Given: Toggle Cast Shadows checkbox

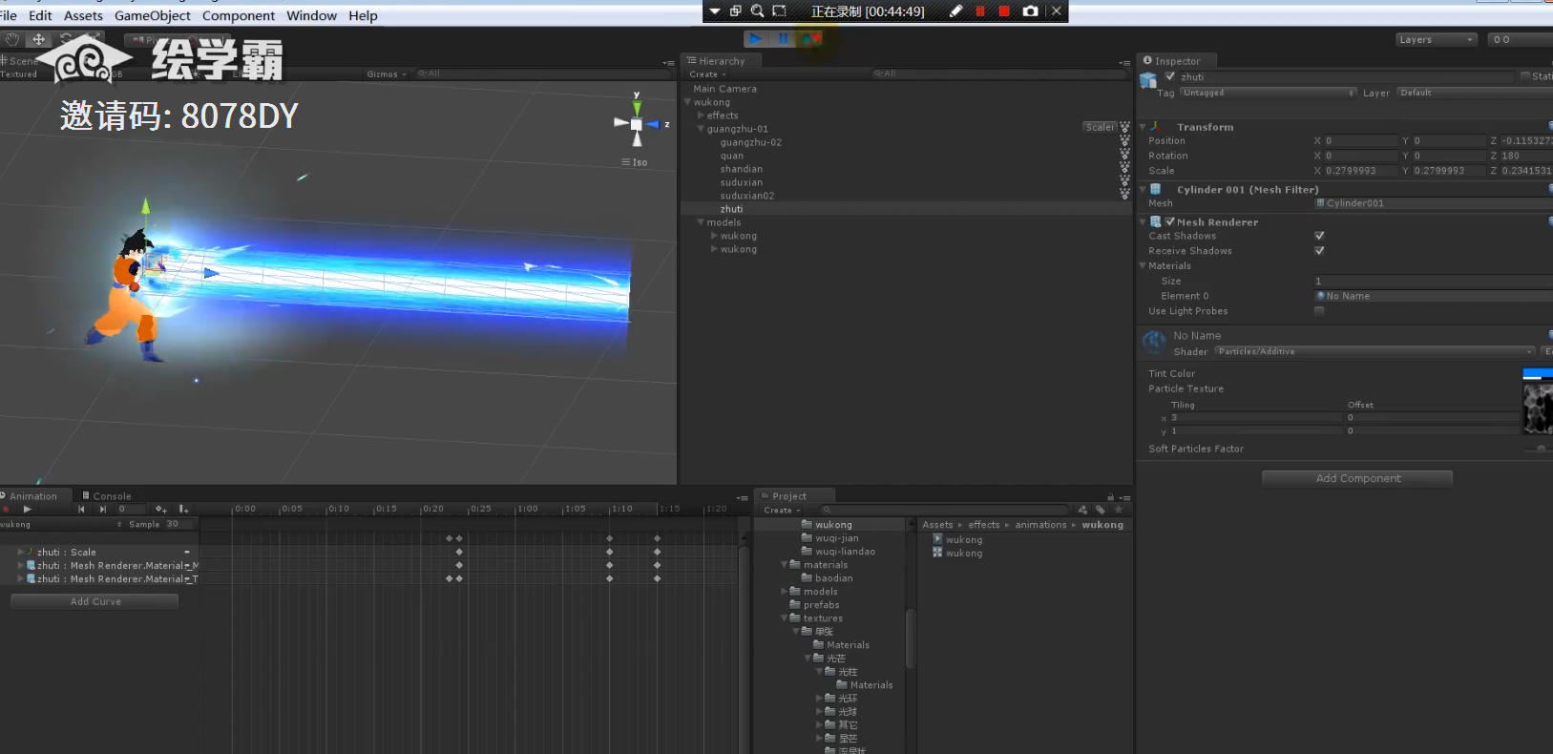Looking at the screenshot, I should coord(1319,236).
